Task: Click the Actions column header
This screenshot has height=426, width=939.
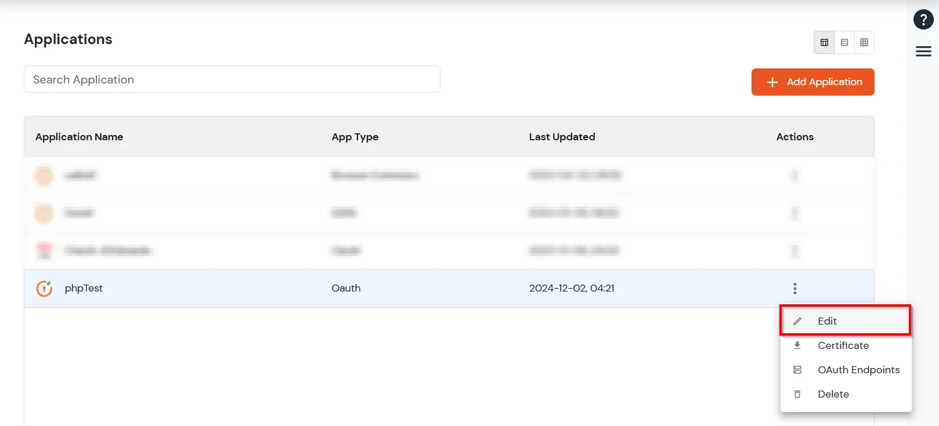Action: pos(795,137)
